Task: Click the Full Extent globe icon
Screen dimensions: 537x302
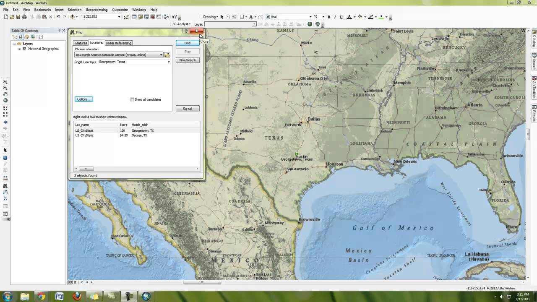Action: click(x=5, y=101)
